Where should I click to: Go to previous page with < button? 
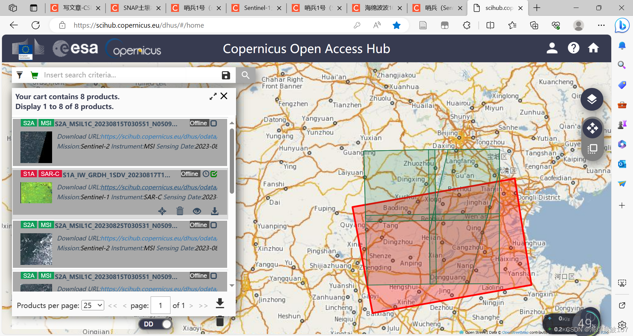click(x=125, y=306)
